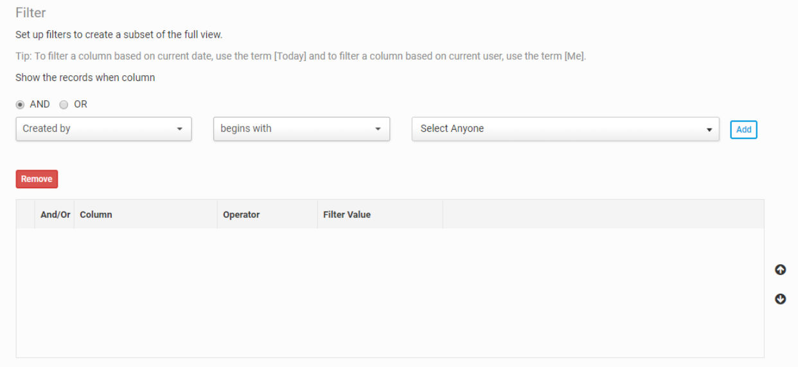The width and height of the screenshot is (798, 367).
Task: Click the And/Or column header
Action: (55, 215)
